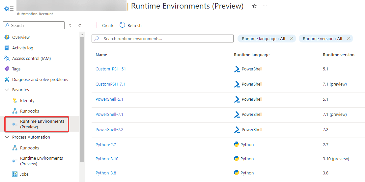Open Activity log page

tap(23, 48)
